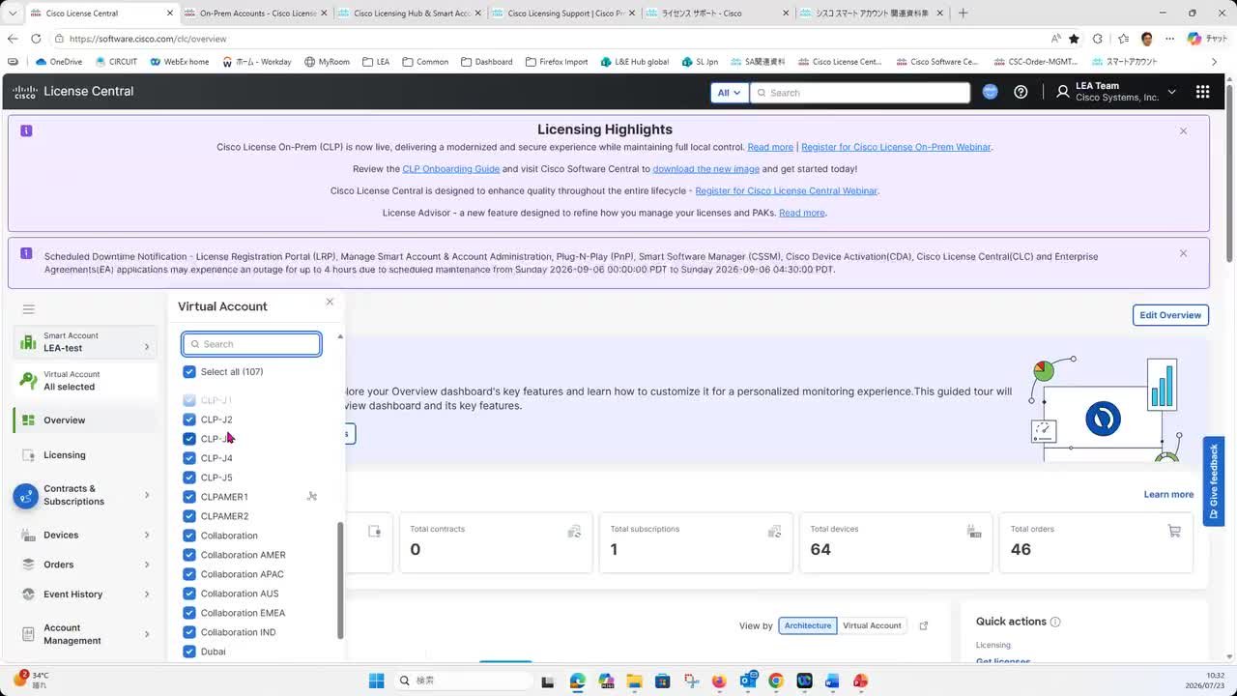1237x696 pixels.
Task: Click the Orders stack icon in sidebar
Action: [28, 565]
